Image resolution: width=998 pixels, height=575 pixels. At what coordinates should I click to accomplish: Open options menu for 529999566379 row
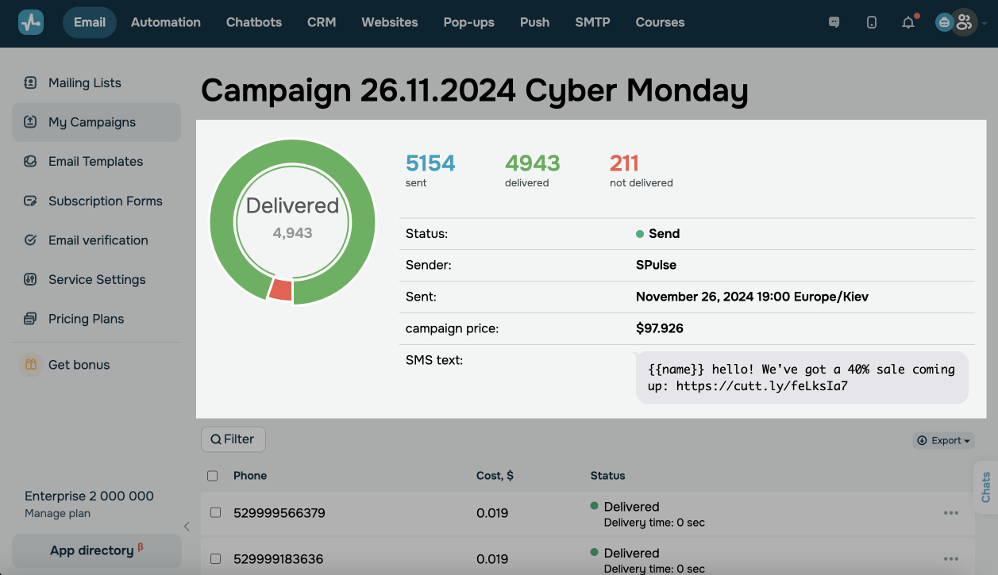coord(950,513)
